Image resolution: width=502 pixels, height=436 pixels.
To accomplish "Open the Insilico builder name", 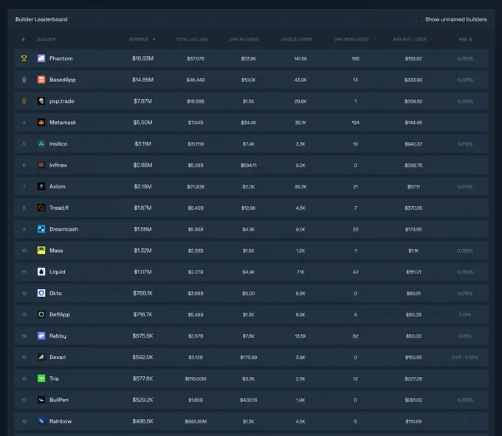I will 58,143.
